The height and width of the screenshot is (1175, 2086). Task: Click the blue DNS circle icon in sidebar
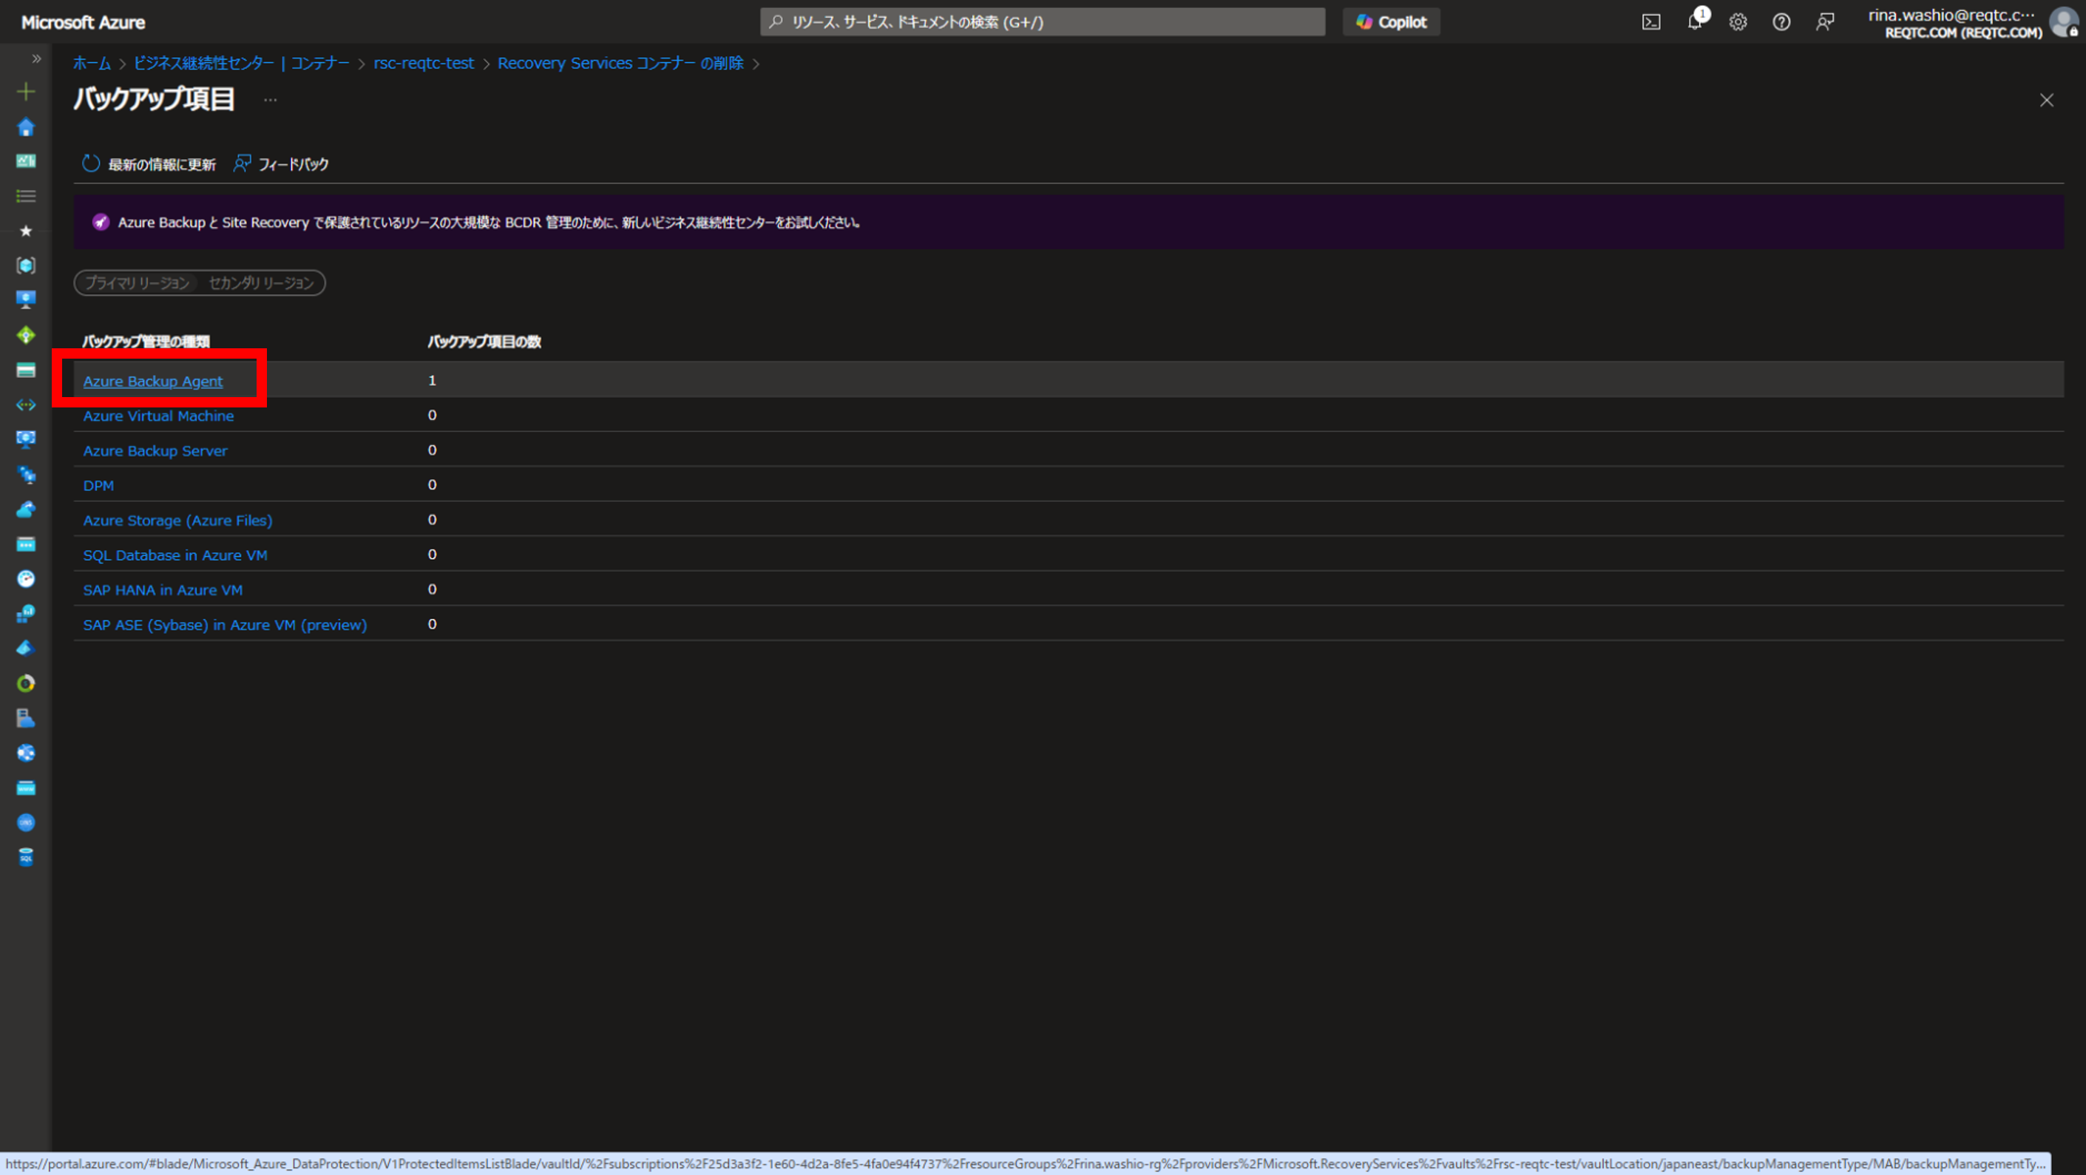pyautogui.click(x=26, y=823)
